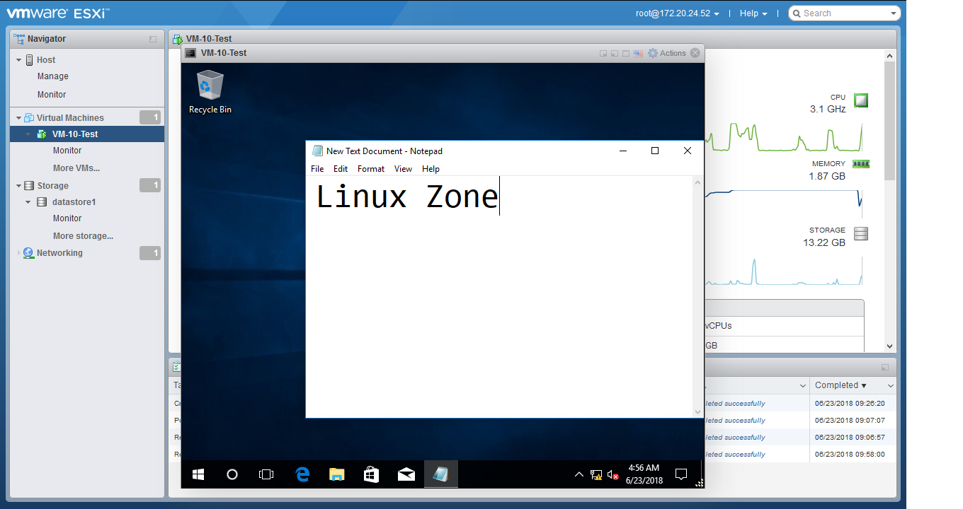963x509 pixels.
Task: Collapse the Host tree node
Action: 19,60
